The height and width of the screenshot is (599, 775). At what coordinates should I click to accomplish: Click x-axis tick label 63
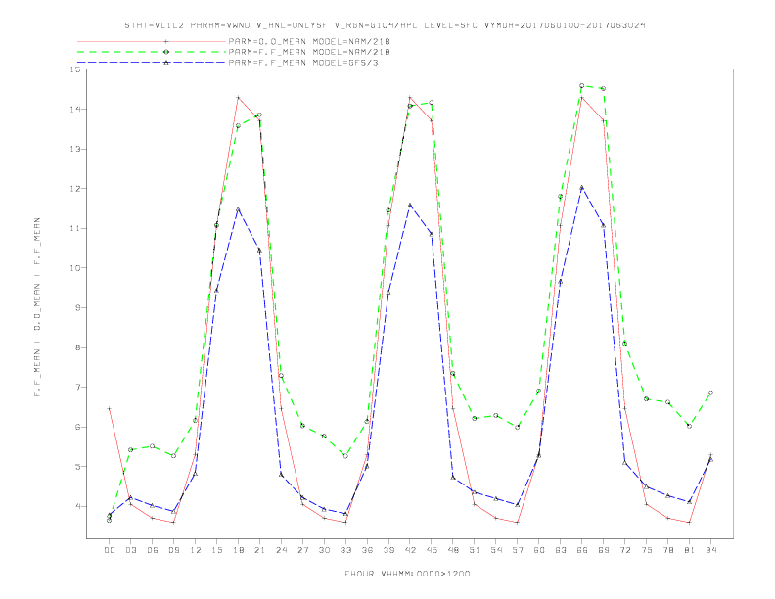click(x=561, y=550)
